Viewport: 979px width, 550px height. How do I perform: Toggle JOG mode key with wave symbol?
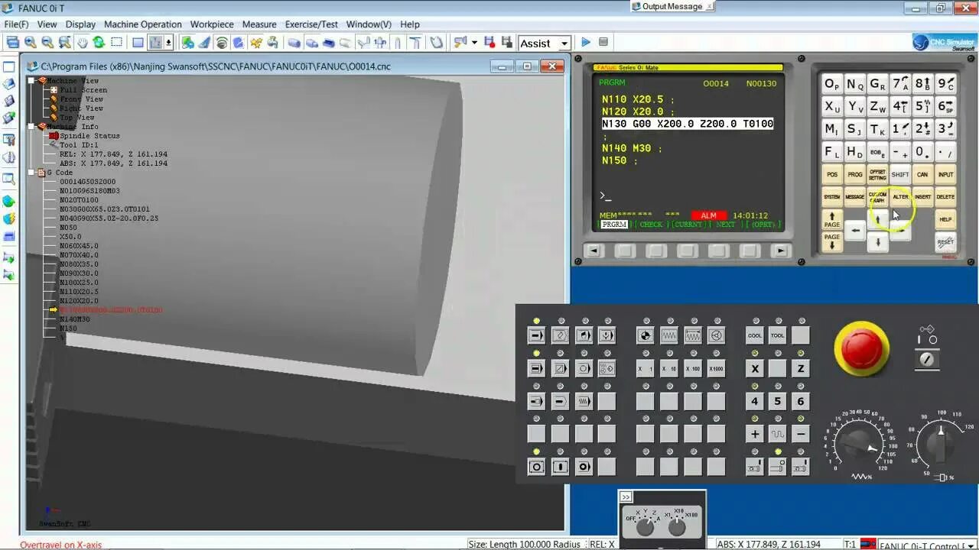pyautogui.click(x=669, y=335)
